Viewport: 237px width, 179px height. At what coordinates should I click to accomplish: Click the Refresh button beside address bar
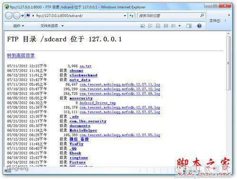click(131, 16)
